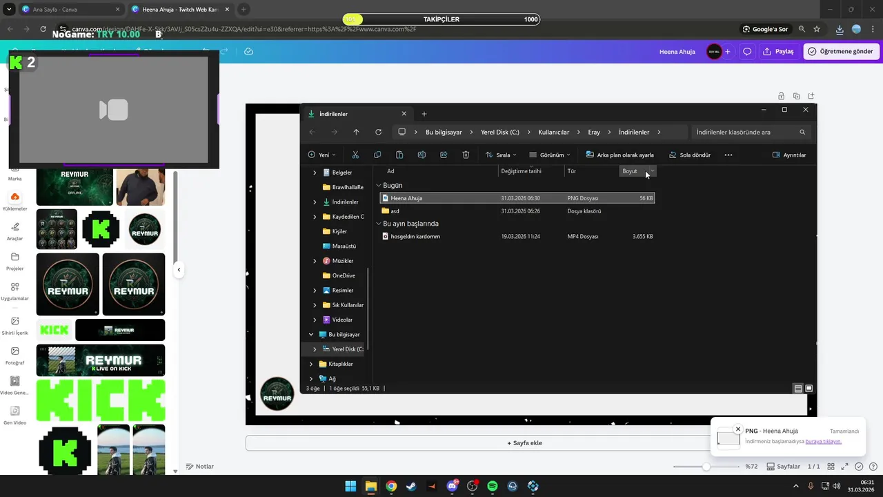Go up one folder level in Explorer
The image size is (883, 497).
coord(356,132)
